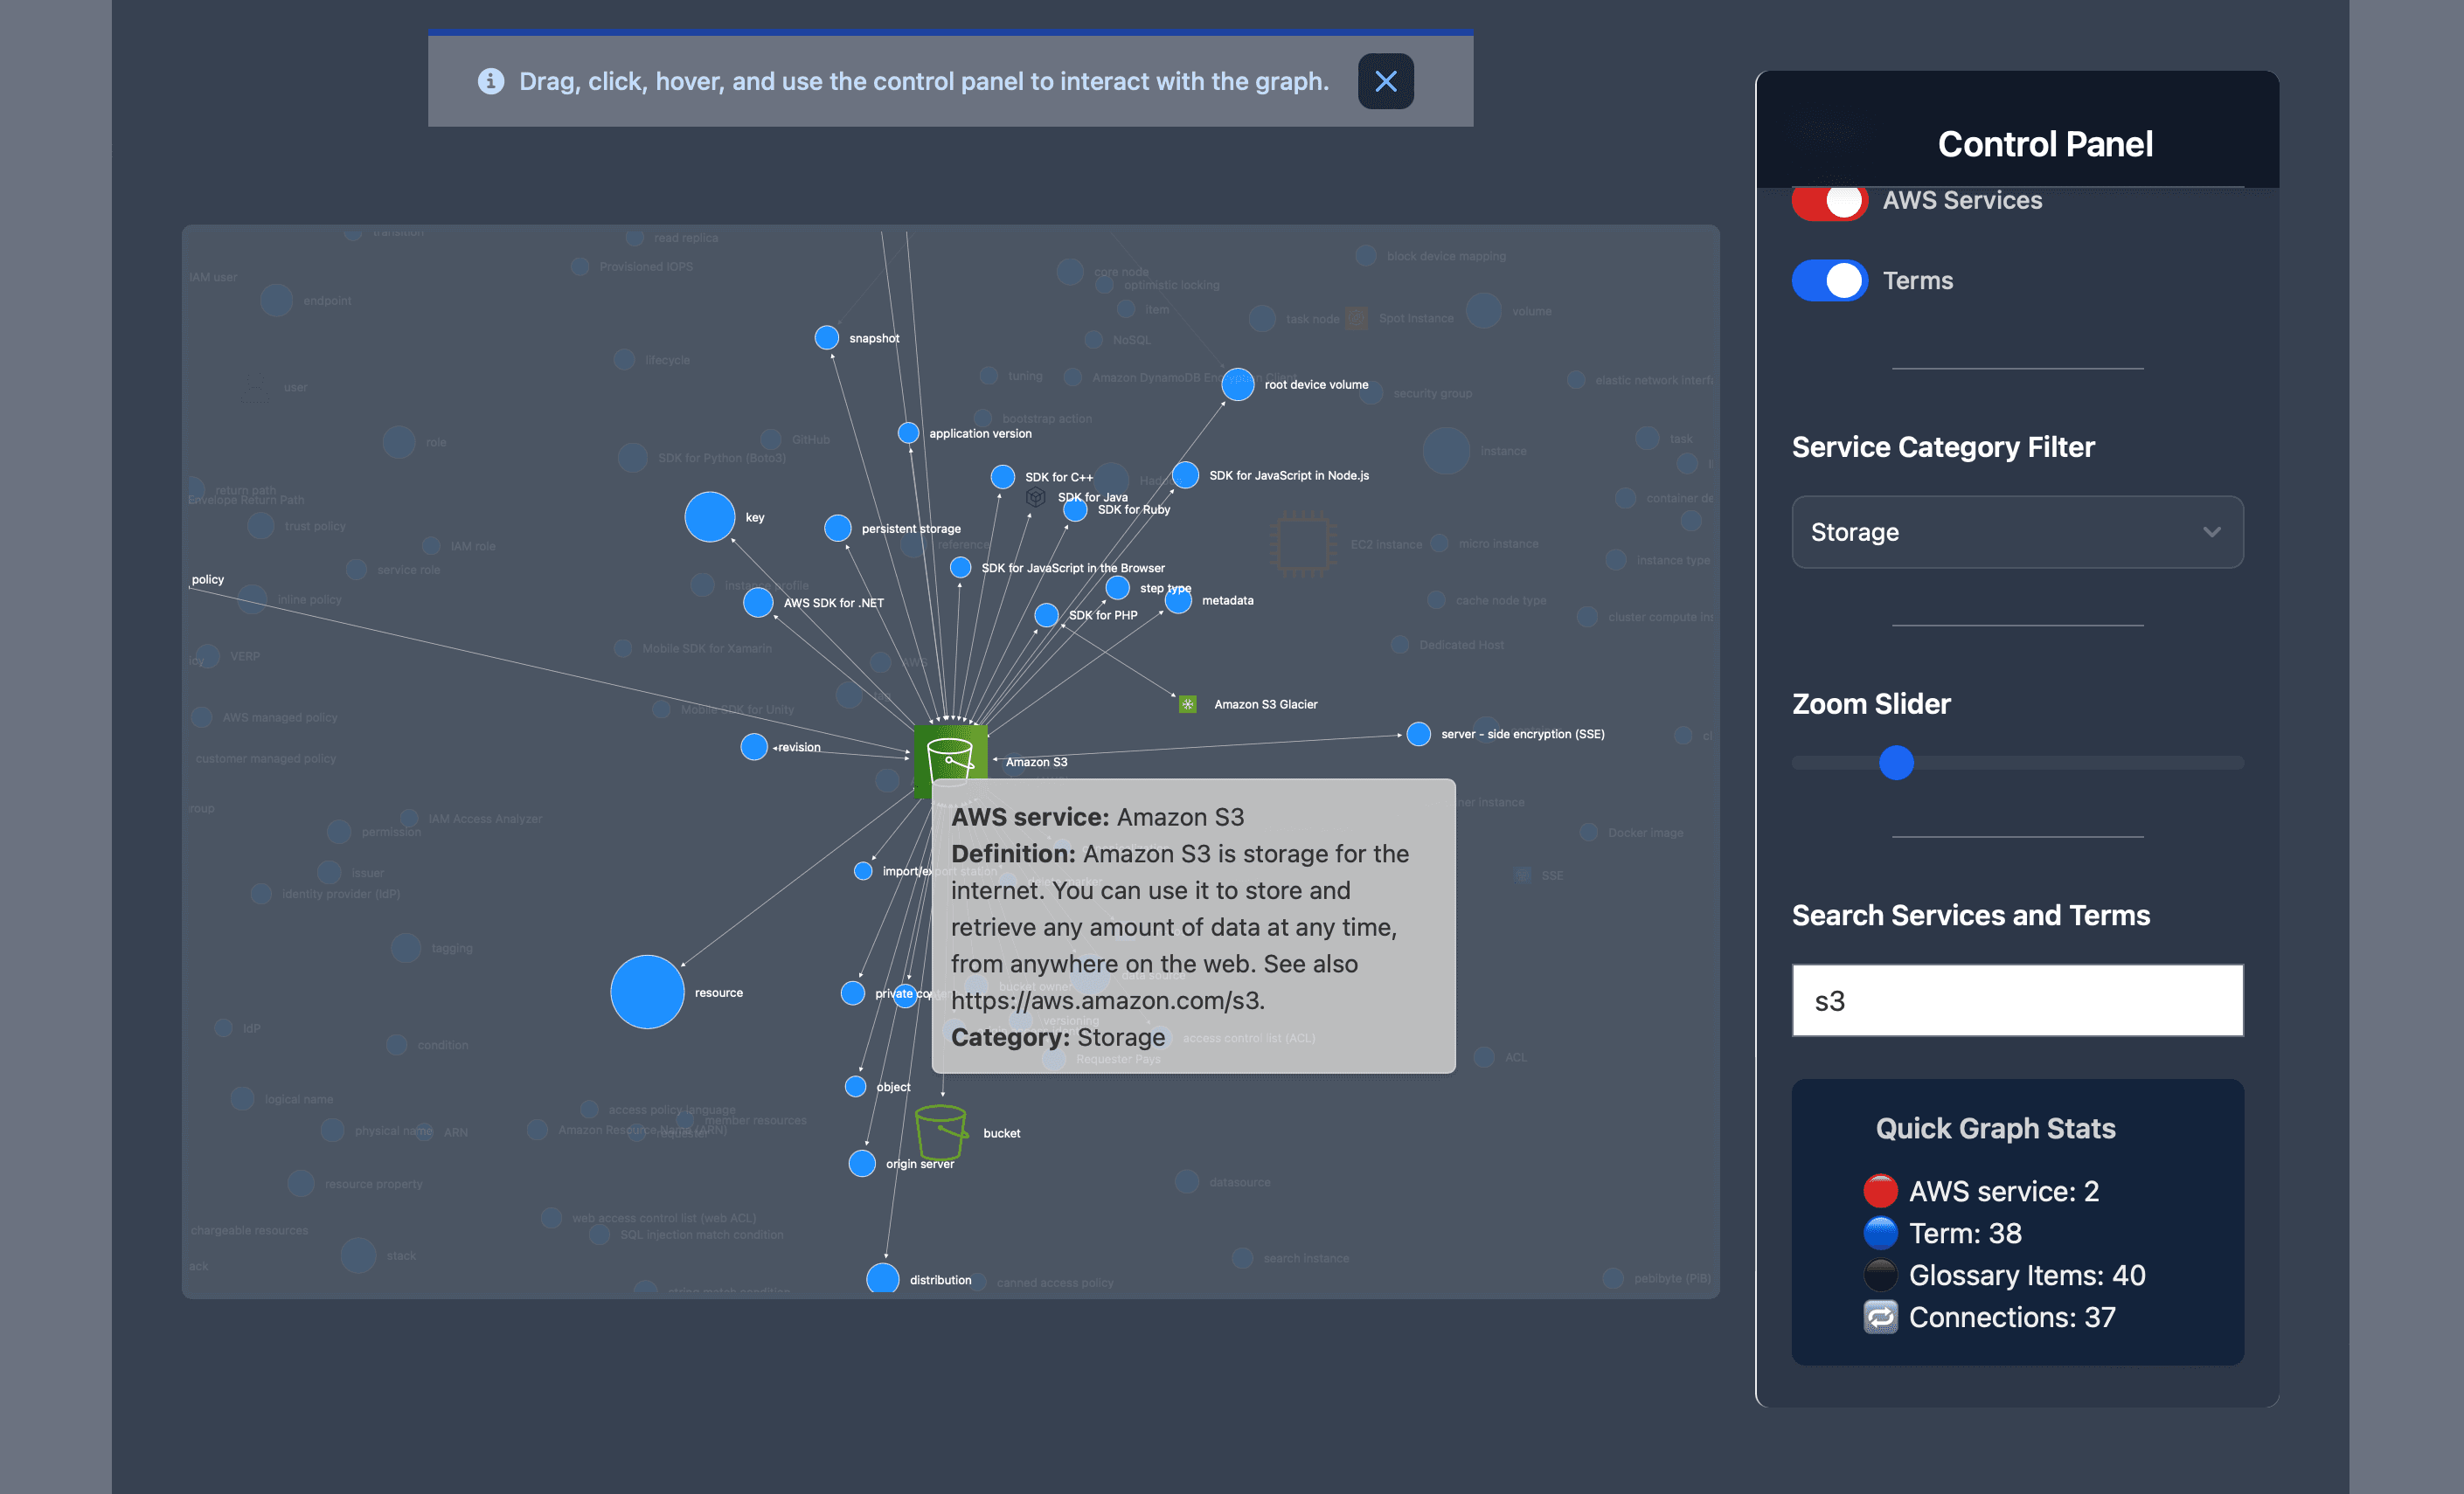Dismiss the drag-and-hover instruction banner
This screenshot has width=2464, height=1494.
(1385, 81)
